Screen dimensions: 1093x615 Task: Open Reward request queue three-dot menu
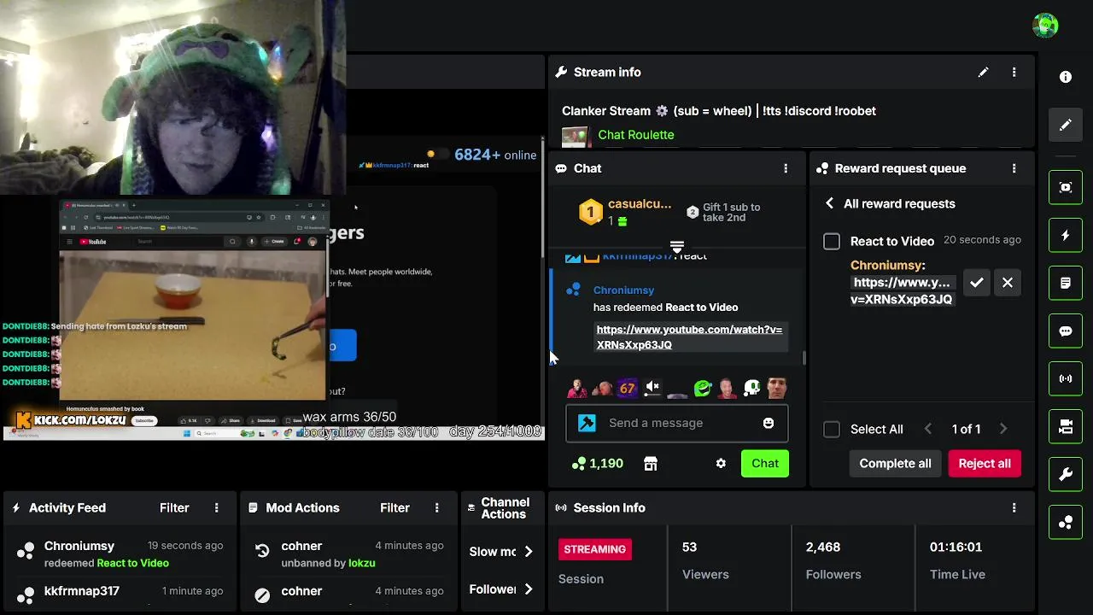pos(1014,168)
